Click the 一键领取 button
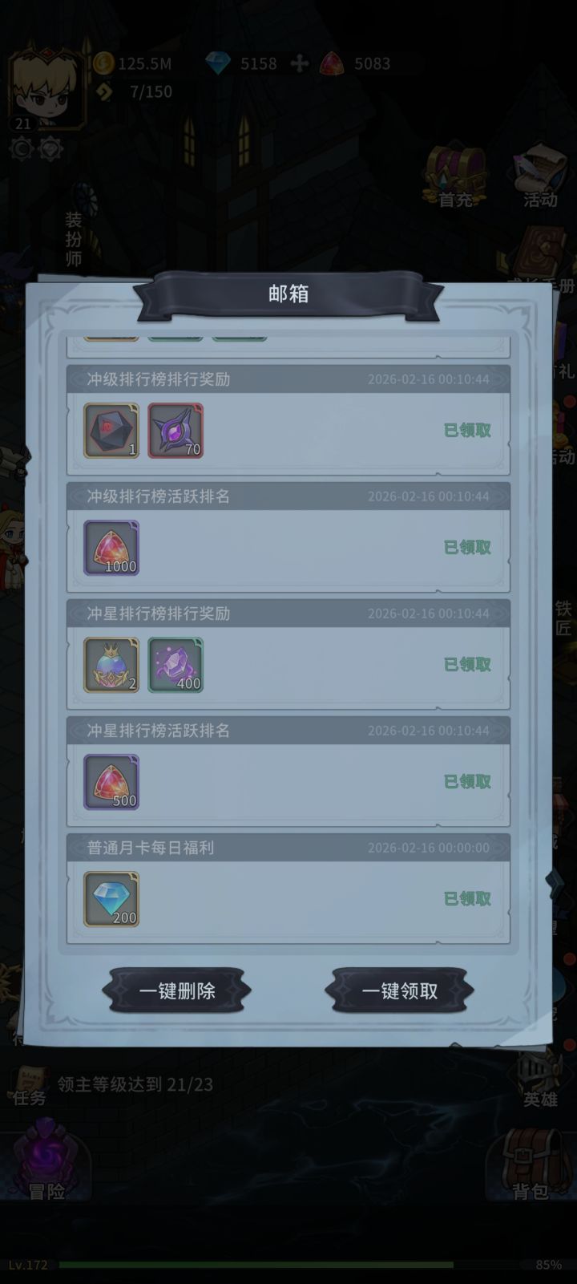This screenshot has height=1284, width=577. click(399, 990)
